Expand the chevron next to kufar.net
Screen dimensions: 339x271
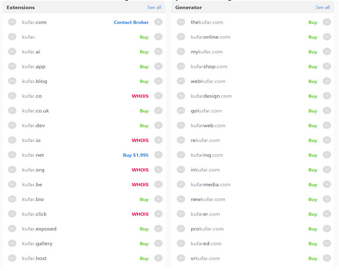tap(158, 155)
